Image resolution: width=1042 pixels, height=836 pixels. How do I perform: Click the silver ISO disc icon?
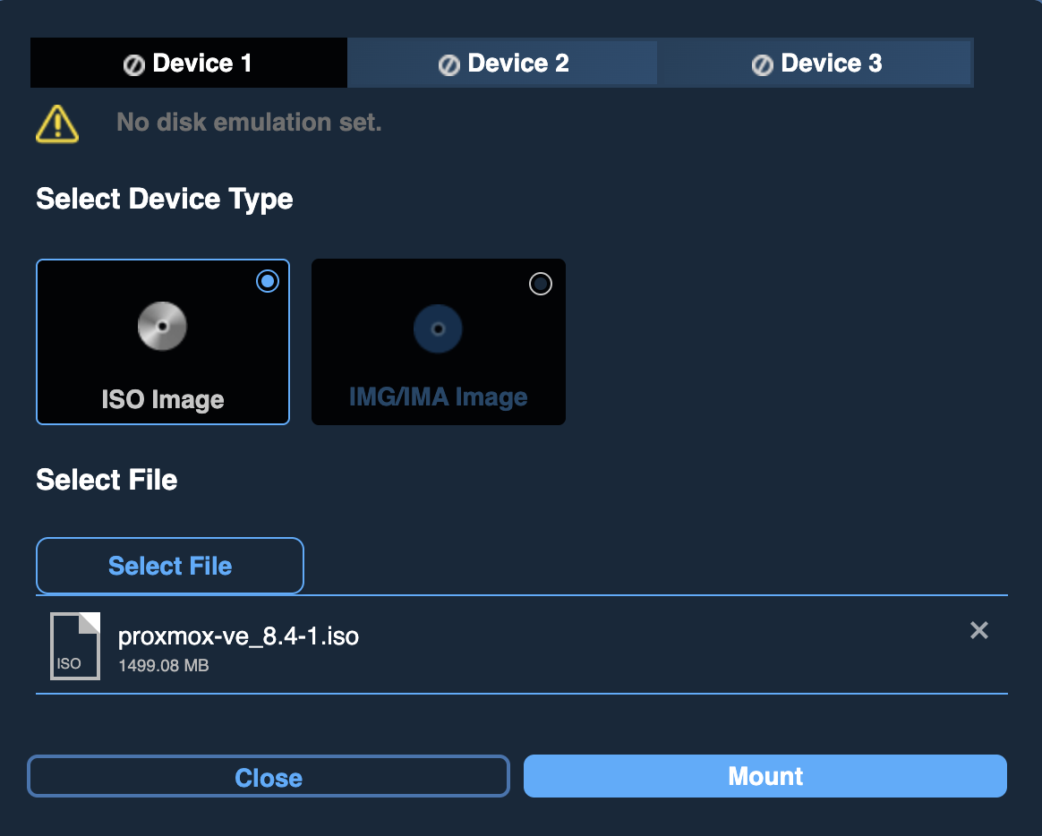162,327
